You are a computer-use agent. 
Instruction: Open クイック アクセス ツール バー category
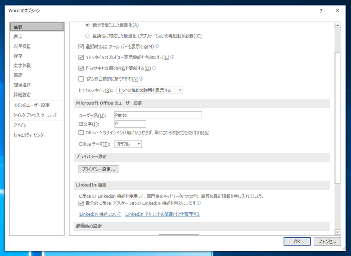(x=37, y=115)
